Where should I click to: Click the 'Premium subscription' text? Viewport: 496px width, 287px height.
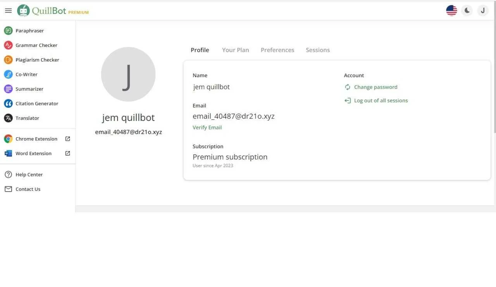[230, 157]
